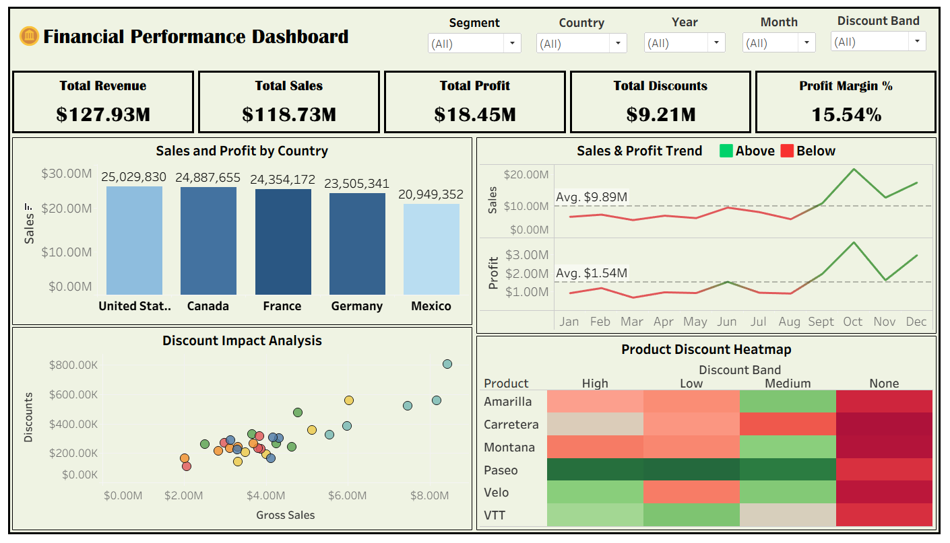This screenshot has height=543, width=950.
Task: Click the Amarilla Medium heatmap cell
Action: coord(788,402)
